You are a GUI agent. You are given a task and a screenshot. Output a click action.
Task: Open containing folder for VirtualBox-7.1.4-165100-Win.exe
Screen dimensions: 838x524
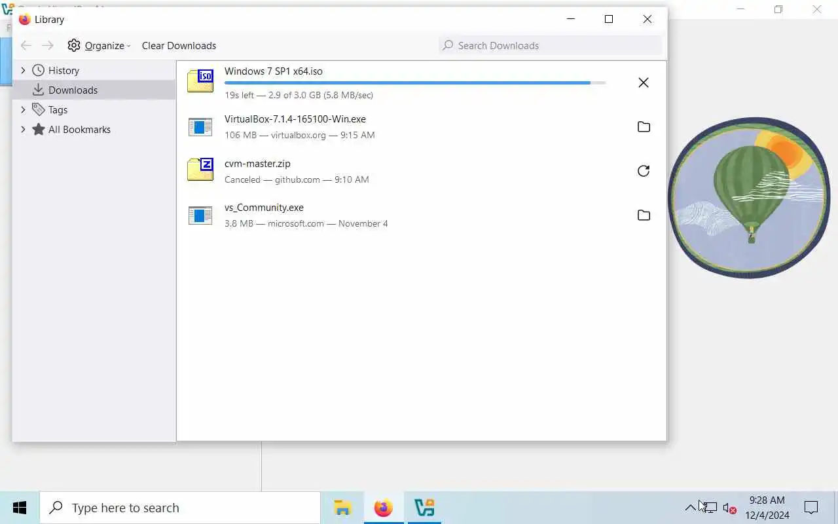[644, 127]
